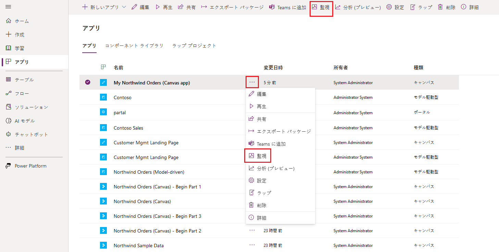
Task: Click 共有 in the top toolbar
Action: click(187, 7)
